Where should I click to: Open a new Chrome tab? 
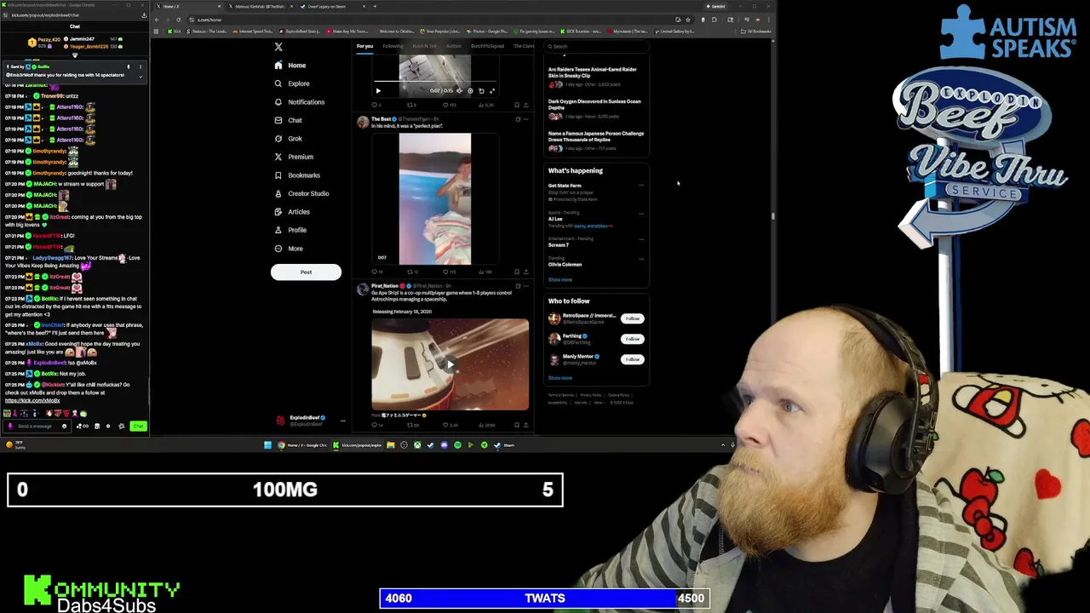click(374, 6)
